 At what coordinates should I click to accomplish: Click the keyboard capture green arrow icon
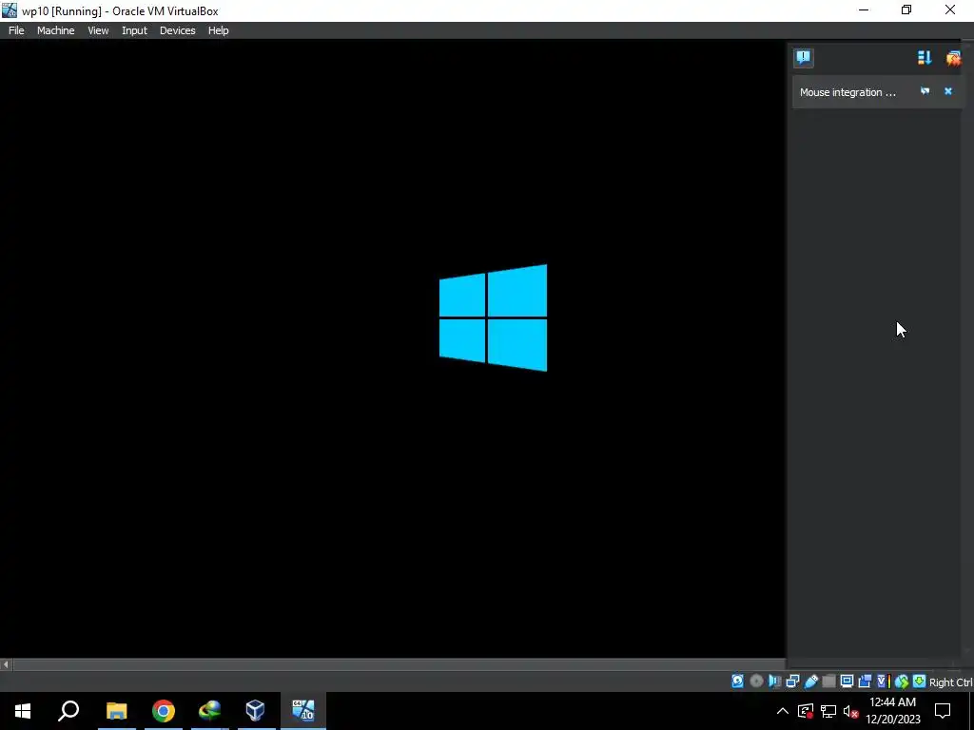coord(920,681)
